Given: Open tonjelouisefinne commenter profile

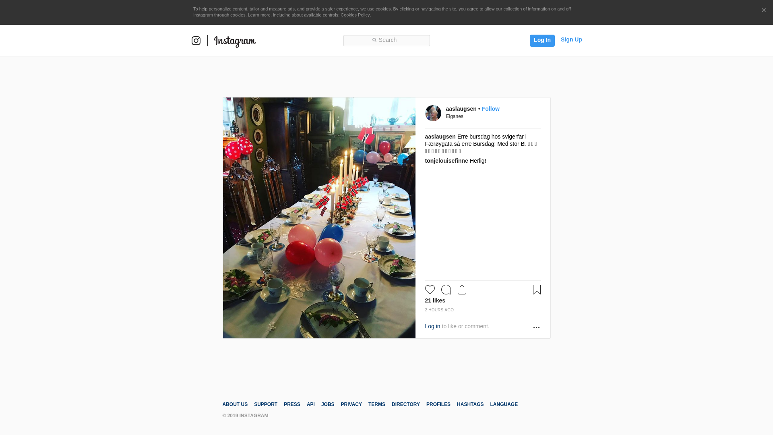Looking at the screenshot, I should [x=446, y=161].
